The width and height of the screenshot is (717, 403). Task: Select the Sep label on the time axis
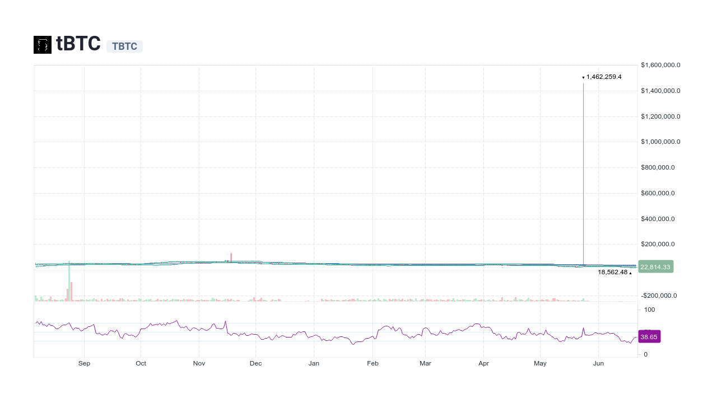click(x=84, y=363)
